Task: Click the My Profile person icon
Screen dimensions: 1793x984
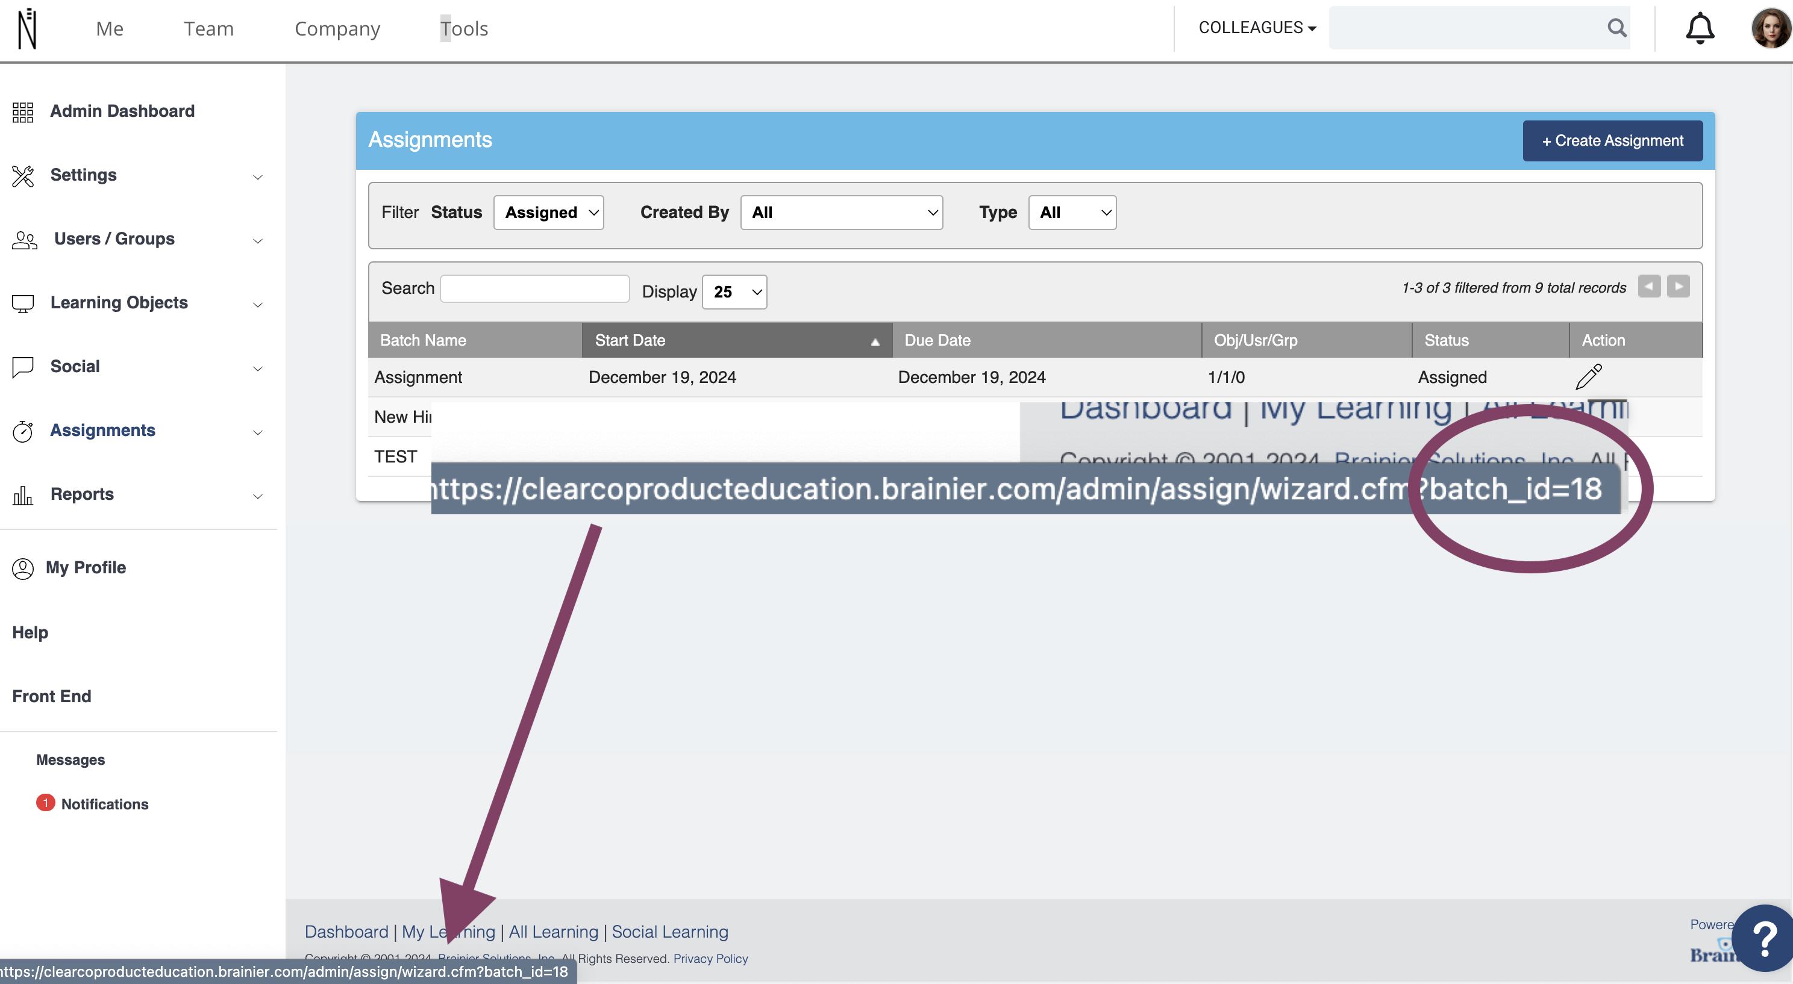Action: pos(23,568)
